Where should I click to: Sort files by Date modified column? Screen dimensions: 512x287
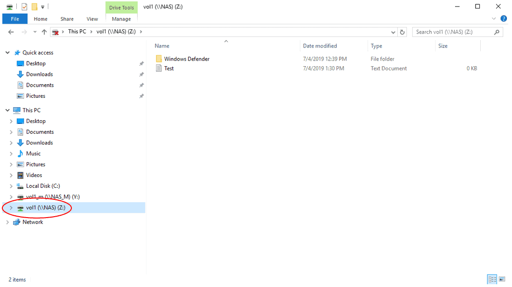320,46
